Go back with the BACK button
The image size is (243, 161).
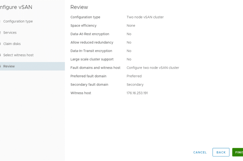point(221,152)
